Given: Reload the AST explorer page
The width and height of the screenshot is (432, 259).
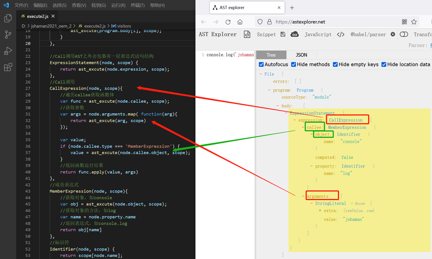Looking at the screenshot, I should (228, 22).
